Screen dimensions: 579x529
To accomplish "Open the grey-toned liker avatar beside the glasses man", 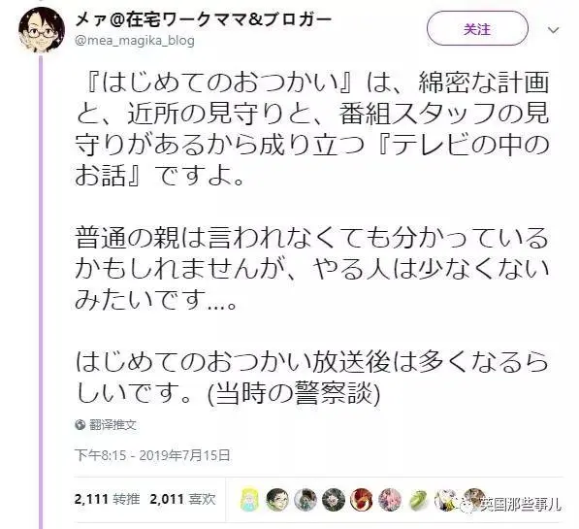I will tap(305, 500).
